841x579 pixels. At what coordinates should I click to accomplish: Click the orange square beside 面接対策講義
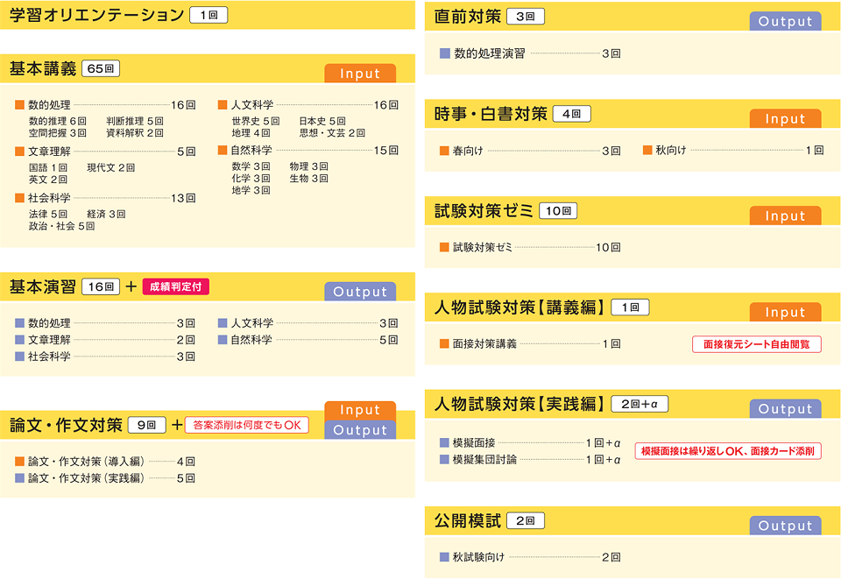[445, 344]
